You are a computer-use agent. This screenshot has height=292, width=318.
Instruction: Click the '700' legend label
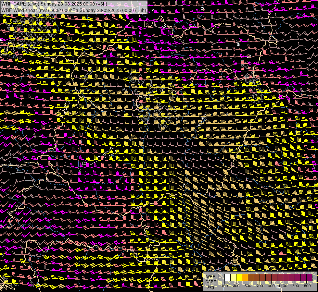[x=260, y=286]
